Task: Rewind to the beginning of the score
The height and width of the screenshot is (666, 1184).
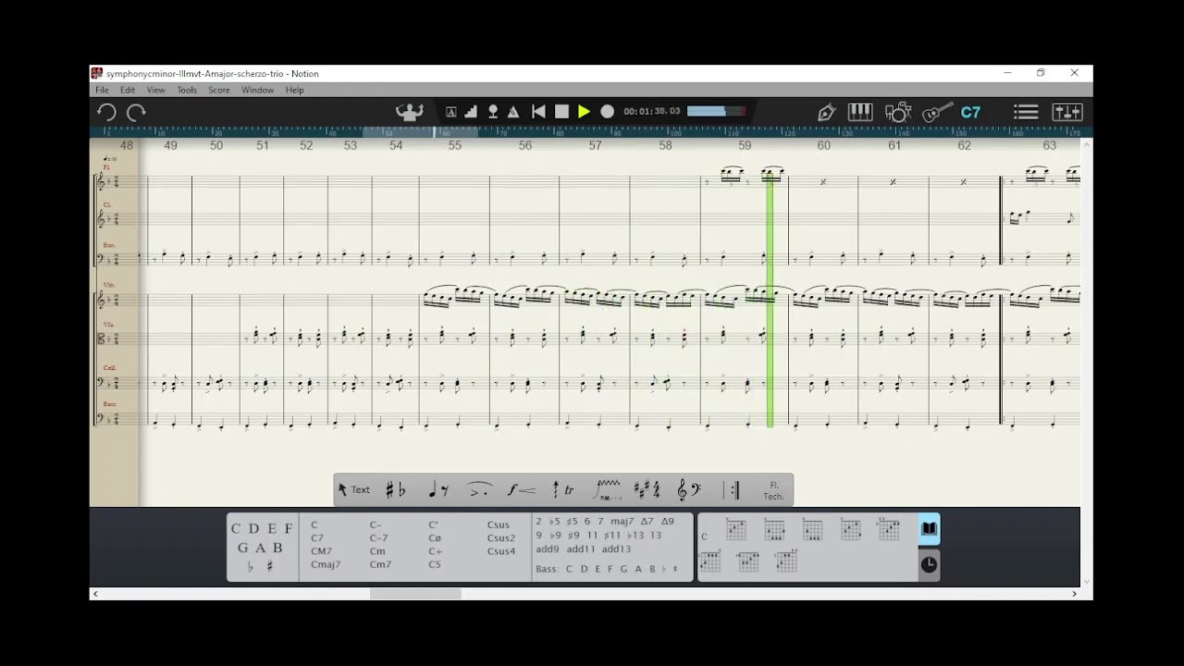Action: [x=538, y=112]
